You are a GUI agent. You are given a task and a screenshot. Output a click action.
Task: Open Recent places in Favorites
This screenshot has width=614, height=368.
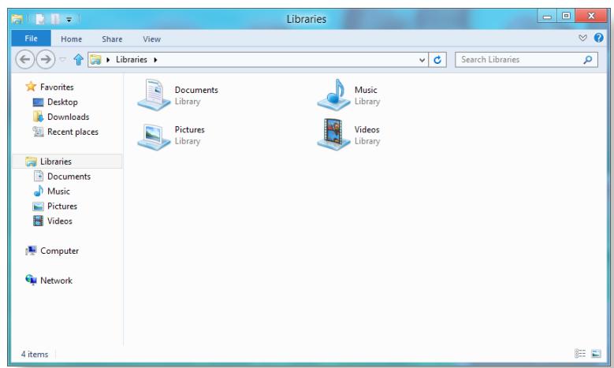[73, 132]
